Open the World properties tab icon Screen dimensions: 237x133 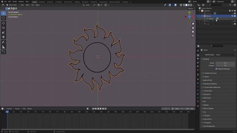(198, 70)
